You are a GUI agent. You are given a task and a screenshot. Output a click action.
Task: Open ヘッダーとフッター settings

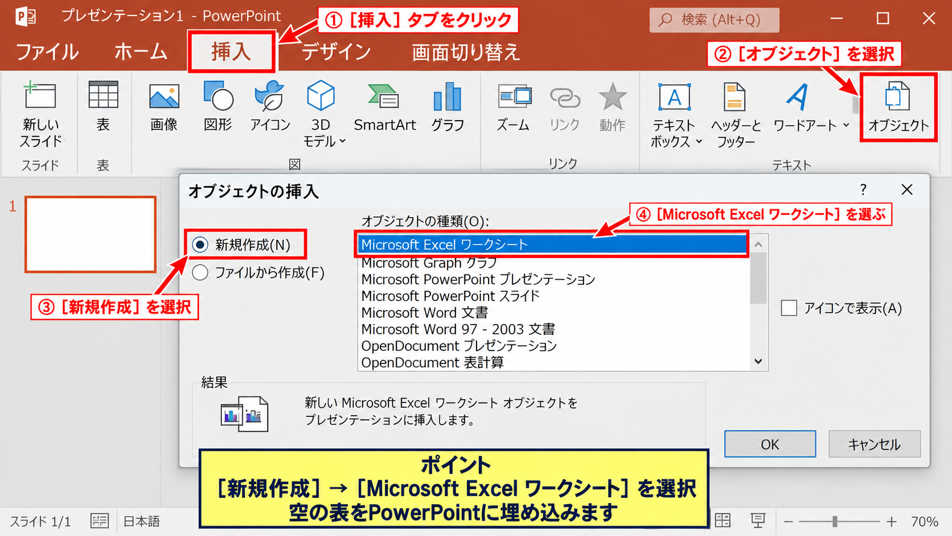coord(736,116)
